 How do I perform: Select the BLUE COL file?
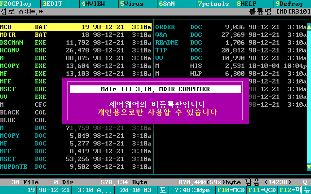click(31, 120)
